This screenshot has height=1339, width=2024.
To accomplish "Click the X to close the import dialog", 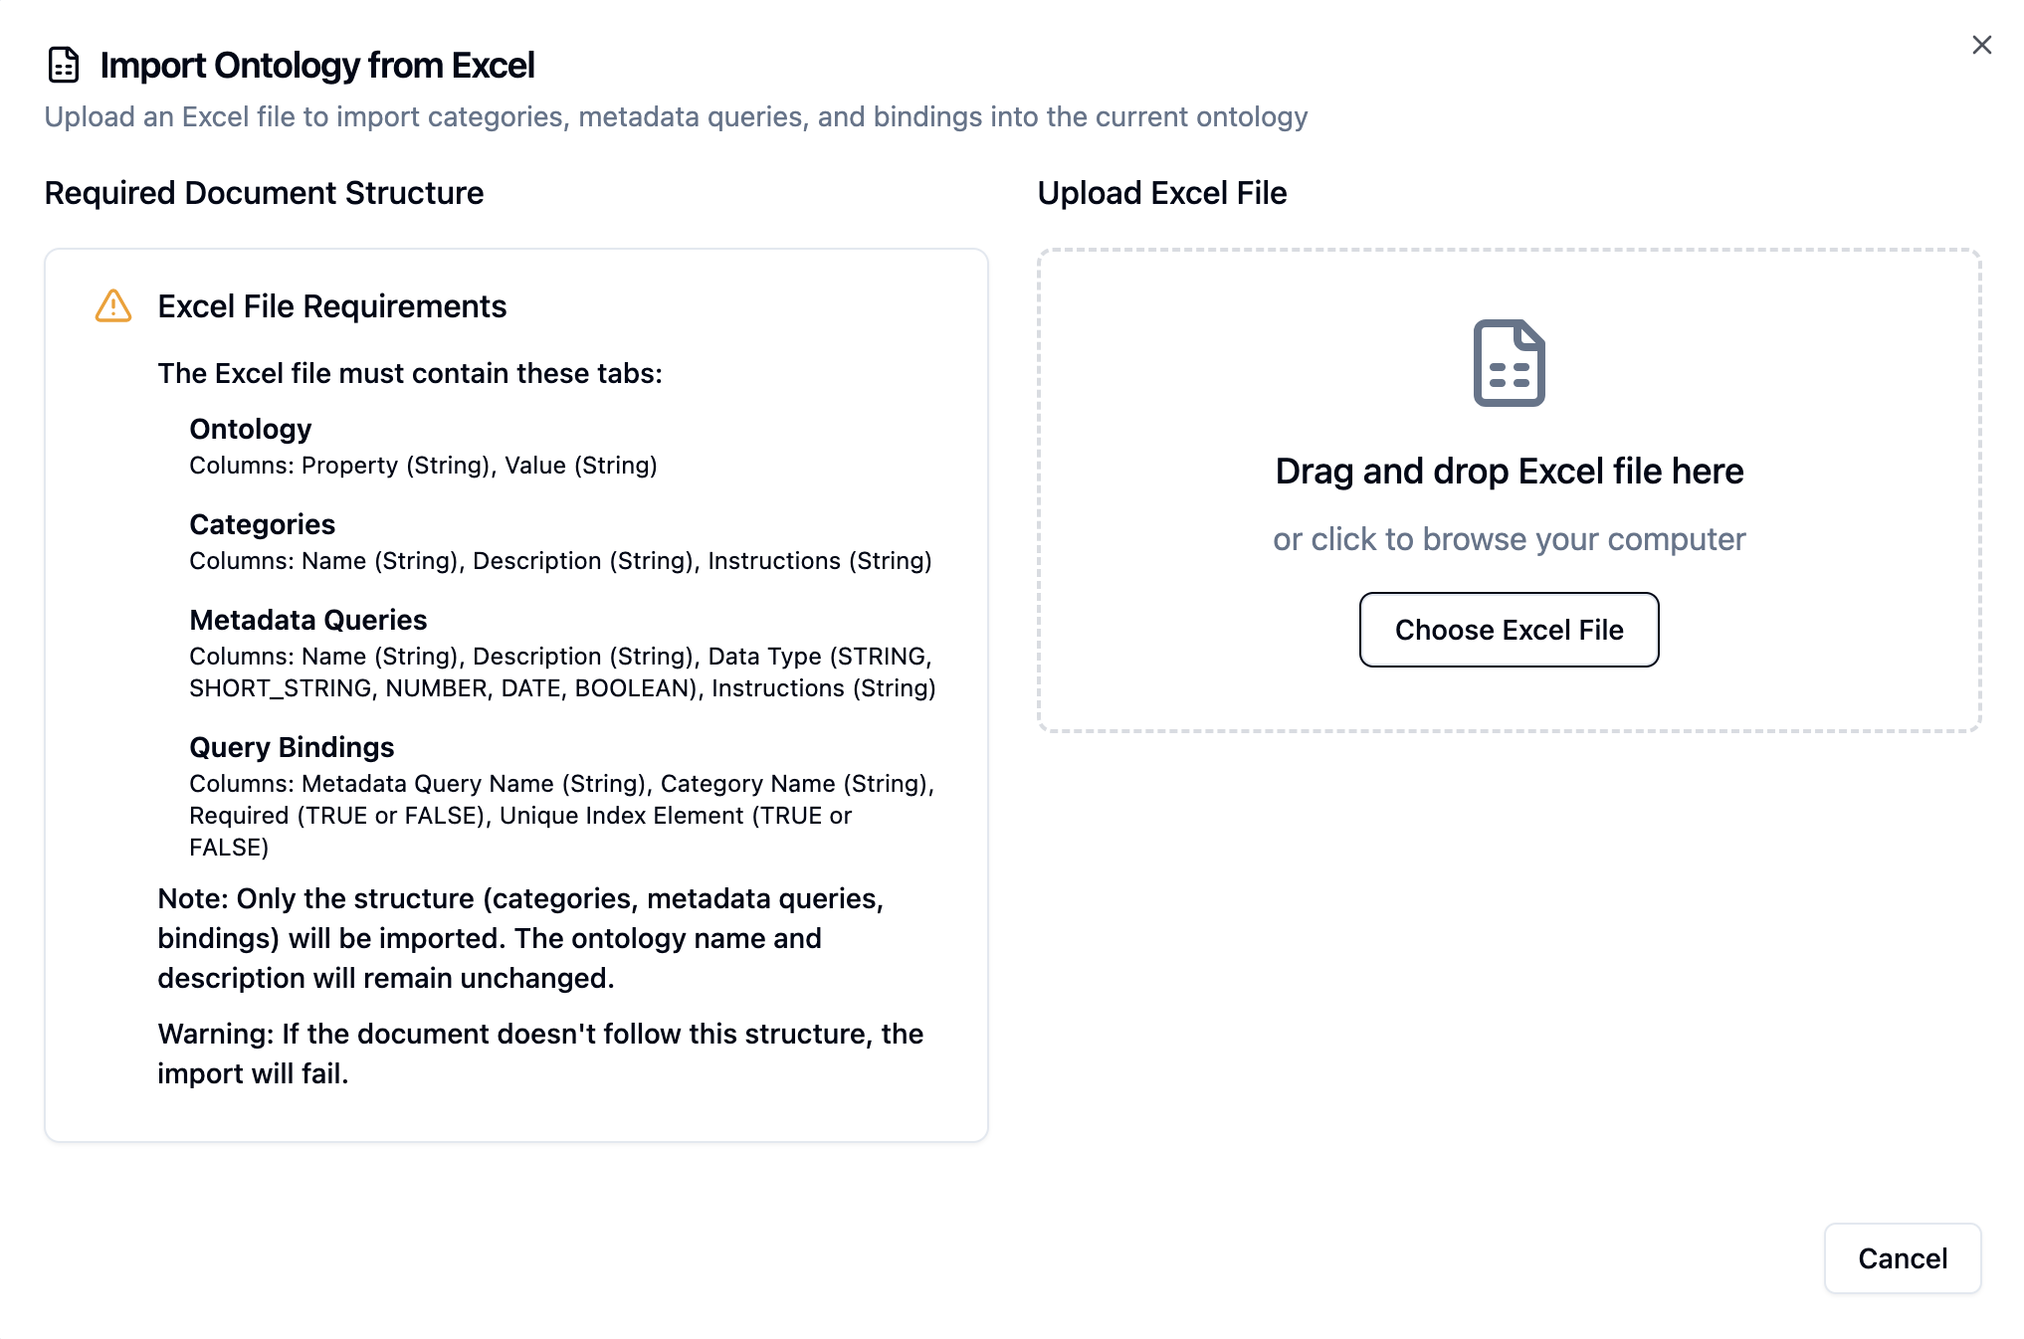I will click(x=1981, y=45).
